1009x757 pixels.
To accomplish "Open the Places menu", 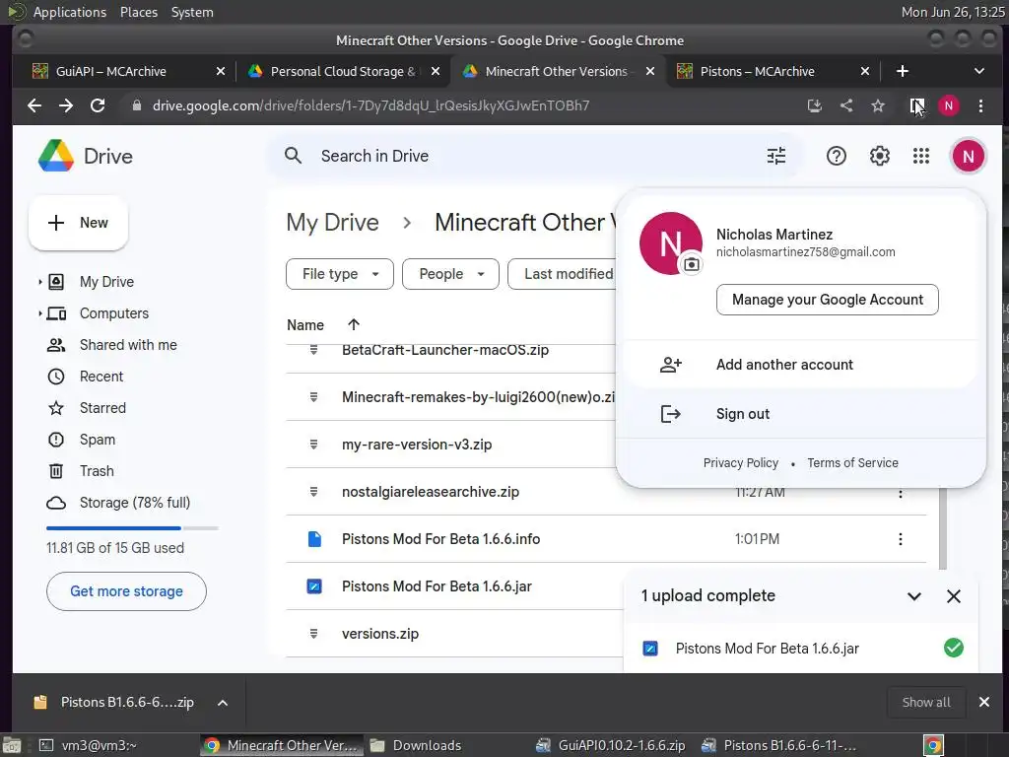I will tap(138, 12).
